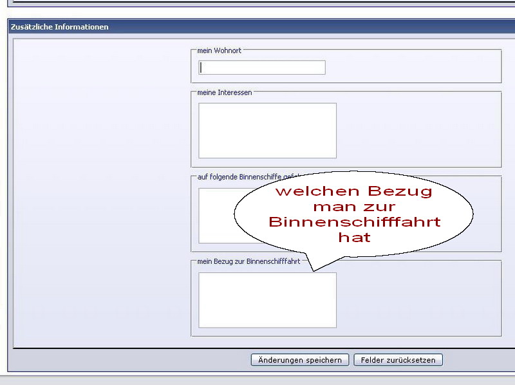The image size is (515, 385).
Task: Select the mein Bezug zur Binnenschifffahrt text area
Action: [267, 300]
